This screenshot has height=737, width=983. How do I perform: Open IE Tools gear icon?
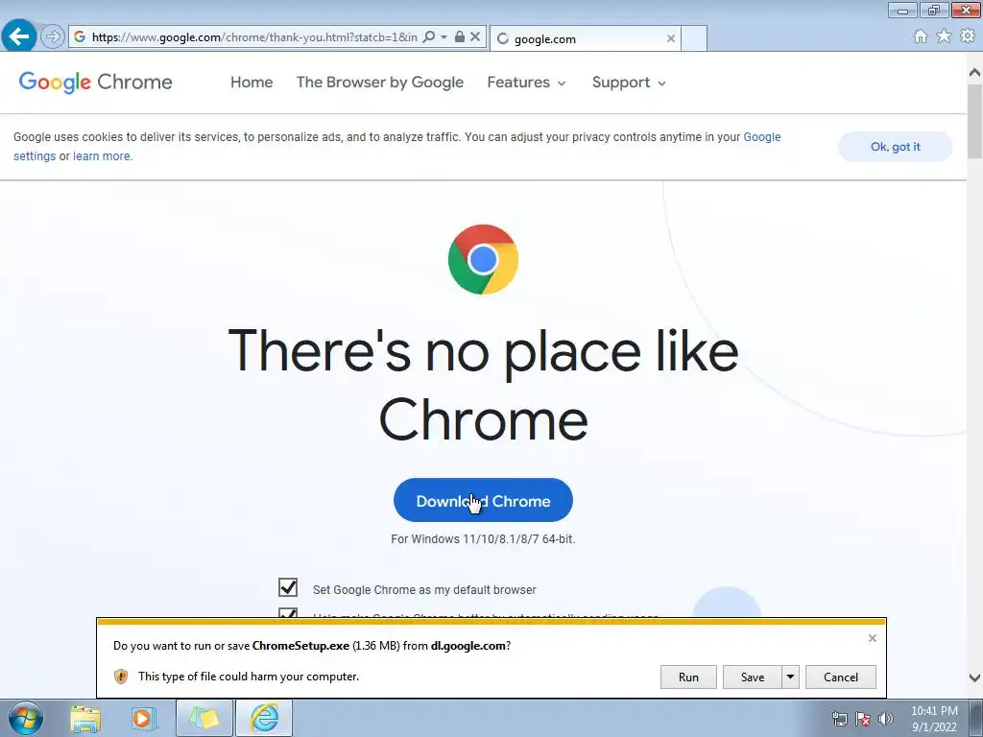pos(968,36)
